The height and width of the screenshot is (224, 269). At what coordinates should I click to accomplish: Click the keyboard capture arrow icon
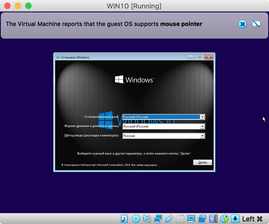click(x=235, y=219)
